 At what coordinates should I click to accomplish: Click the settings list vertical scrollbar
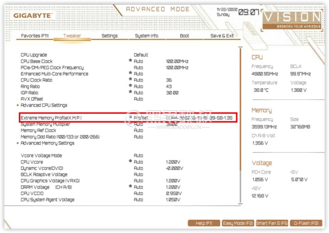[240, 125]
